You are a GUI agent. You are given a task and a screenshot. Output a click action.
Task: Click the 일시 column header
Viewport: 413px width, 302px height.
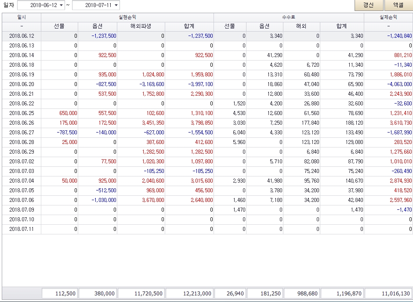(22, 18)
